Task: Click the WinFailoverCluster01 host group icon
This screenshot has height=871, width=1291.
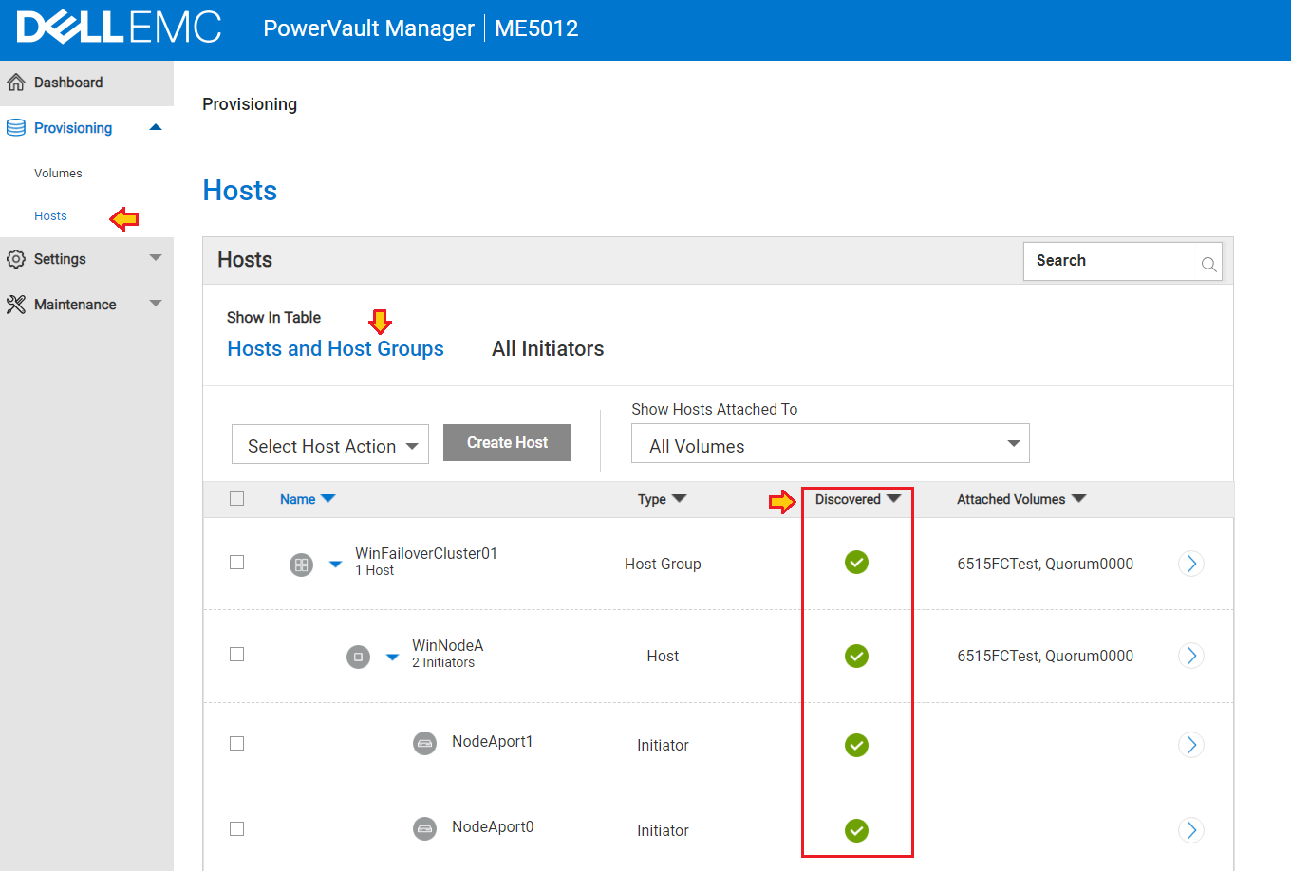Action: pos(301,564)
